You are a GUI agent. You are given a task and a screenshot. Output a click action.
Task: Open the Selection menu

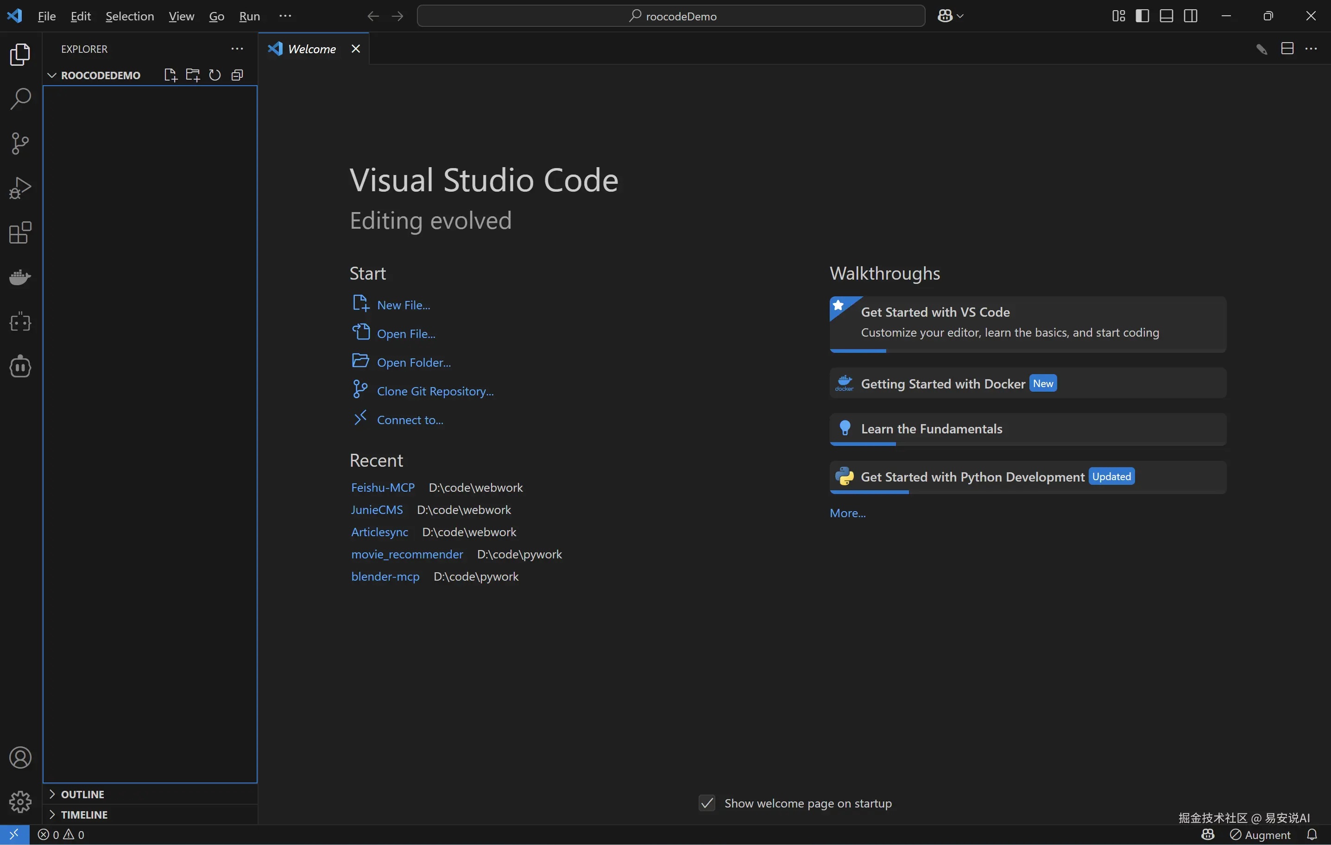(x=129, y=16)
